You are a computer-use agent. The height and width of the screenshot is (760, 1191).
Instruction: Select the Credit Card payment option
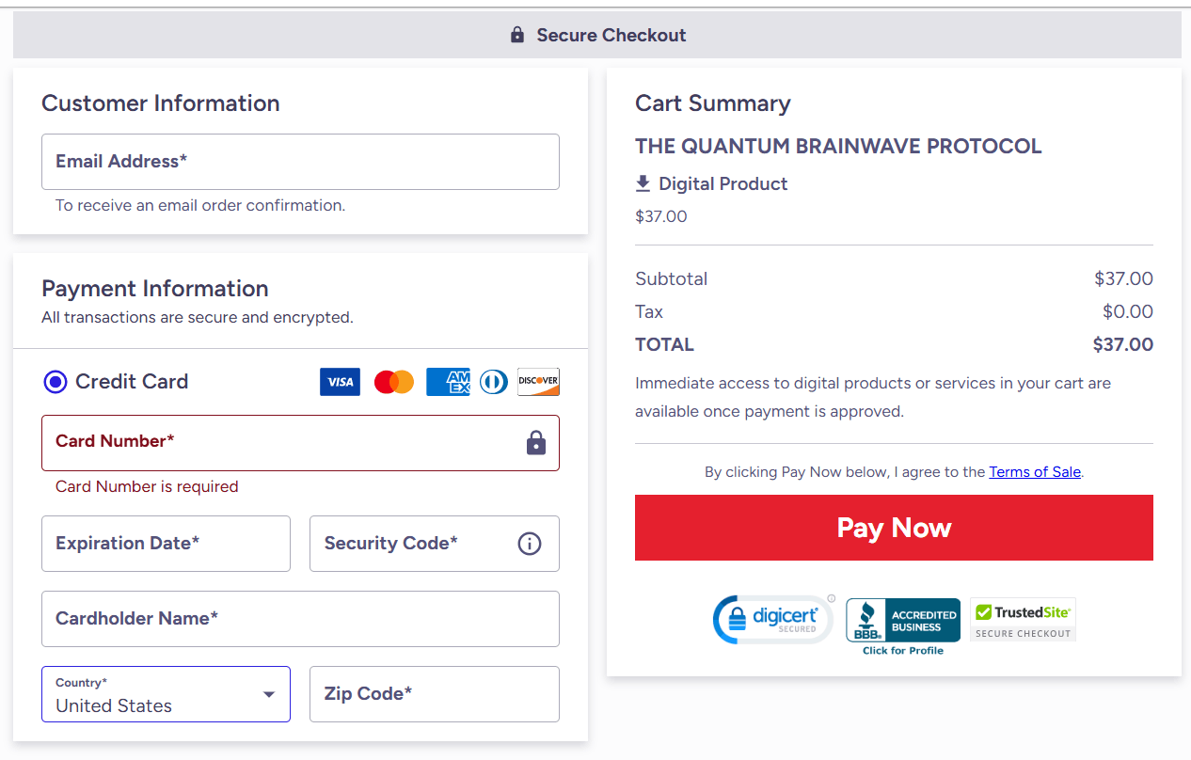tap(55, 382)
